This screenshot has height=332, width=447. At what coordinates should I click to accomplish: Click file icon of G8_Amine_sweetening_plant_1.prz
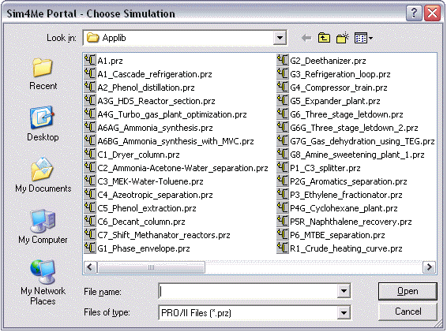point(283,154)
